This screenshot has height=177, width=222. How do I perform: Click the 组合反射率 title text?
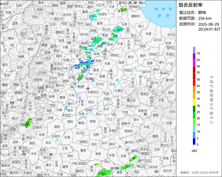191,5
